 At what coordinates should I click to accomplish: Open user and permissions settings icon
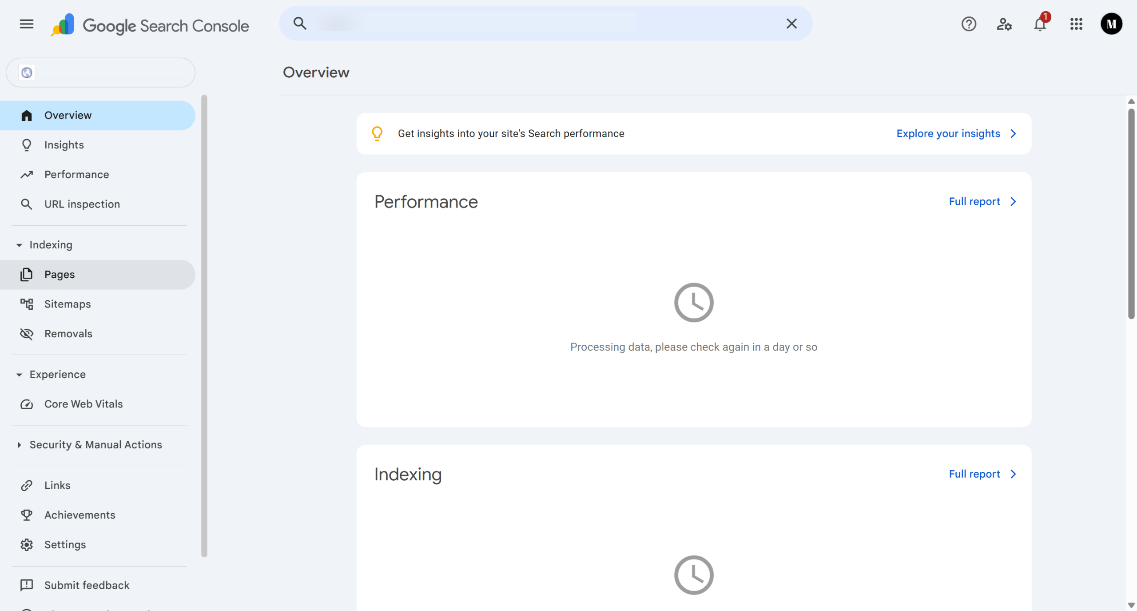click(1004, 24)
